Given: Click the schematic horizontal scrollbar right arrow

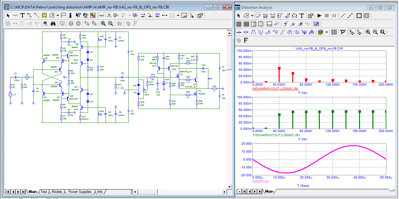Looking at the screenshot, I should tap(225, 192).
